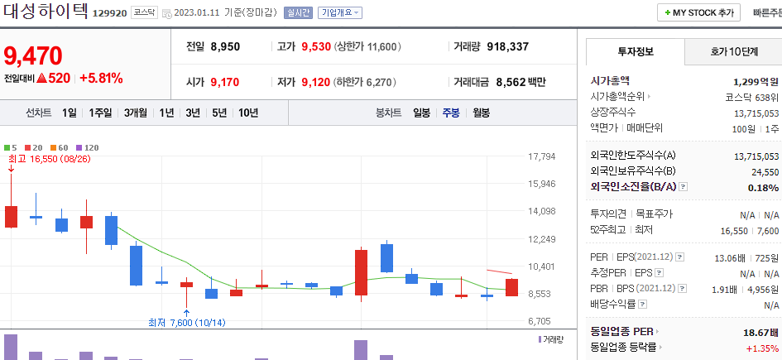
Task: Expand the 동일업종 PER arrow link
Action: point(657,332)
